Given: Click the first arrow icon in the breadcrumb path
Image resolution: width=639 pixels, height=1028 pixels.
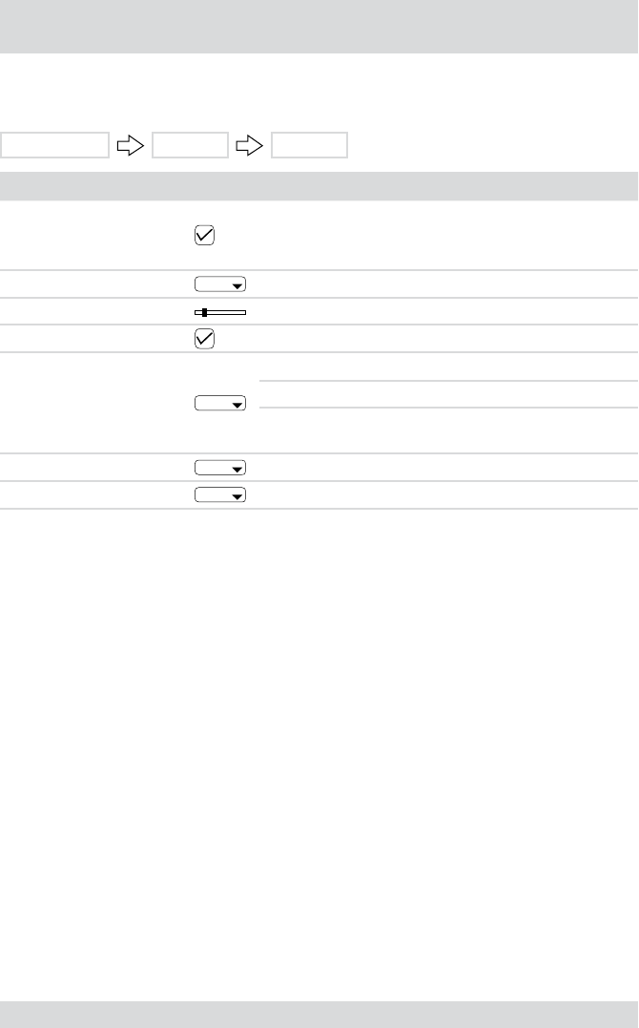Looking at the screenshot, I should click(x=129, y=145).
